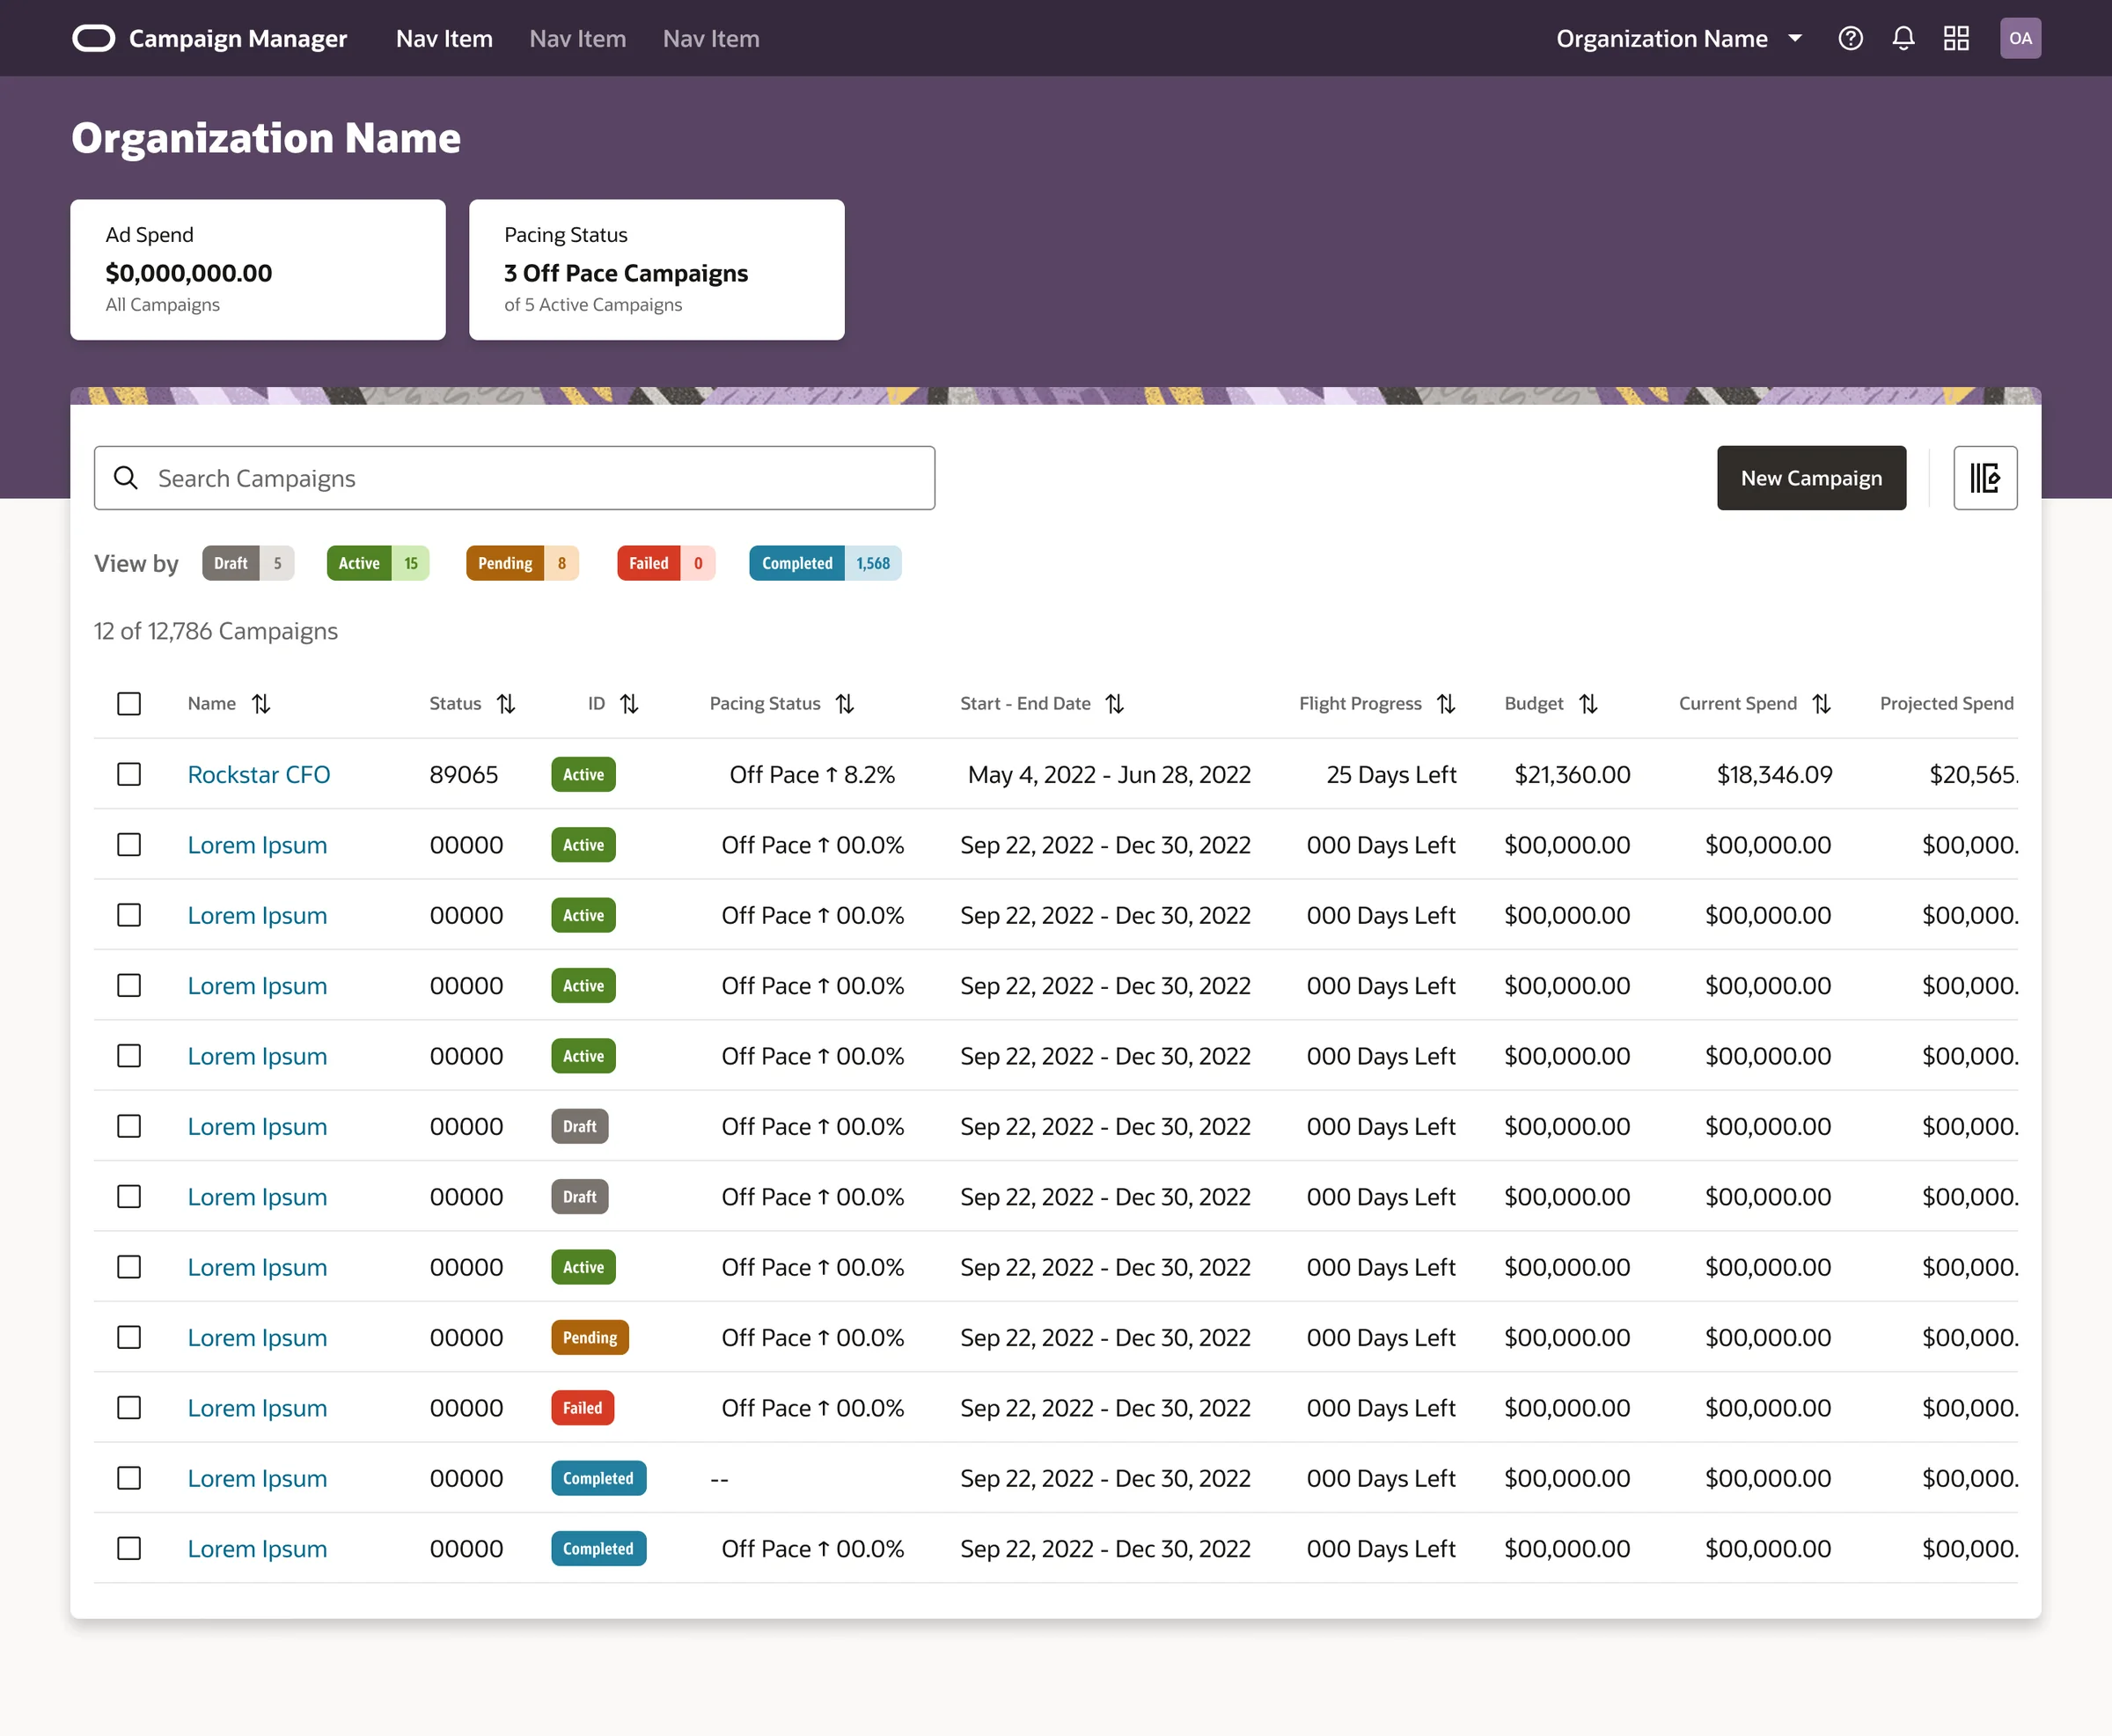Open the column settings icon button

click(x=1985, y=478)
